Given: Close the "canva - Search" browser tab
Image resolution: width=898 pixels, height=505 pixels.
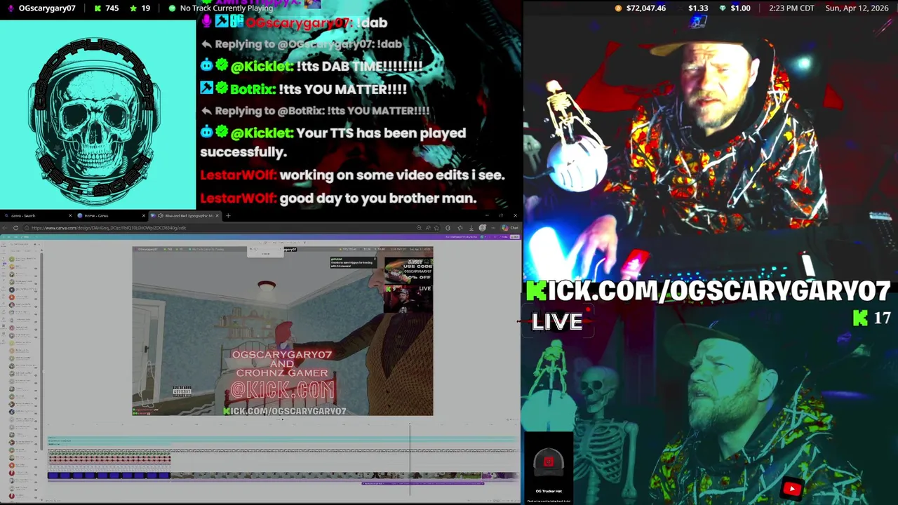Looking at the screenshot, I should point(69,215).
